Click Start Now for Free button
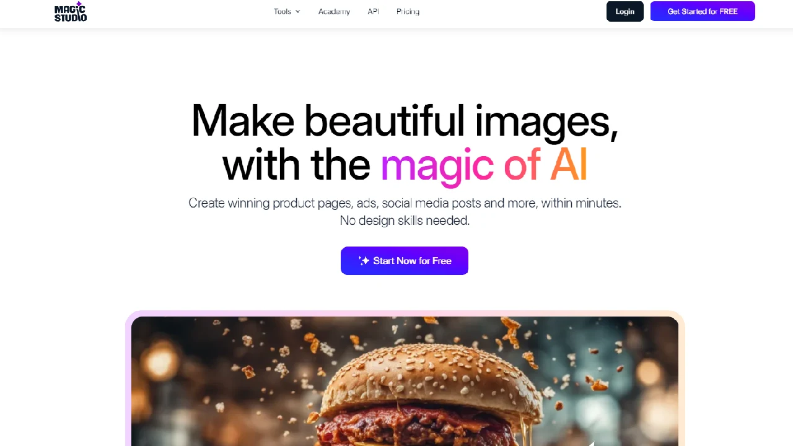Screen dimensions: 793x446 [x=405, y=261]
